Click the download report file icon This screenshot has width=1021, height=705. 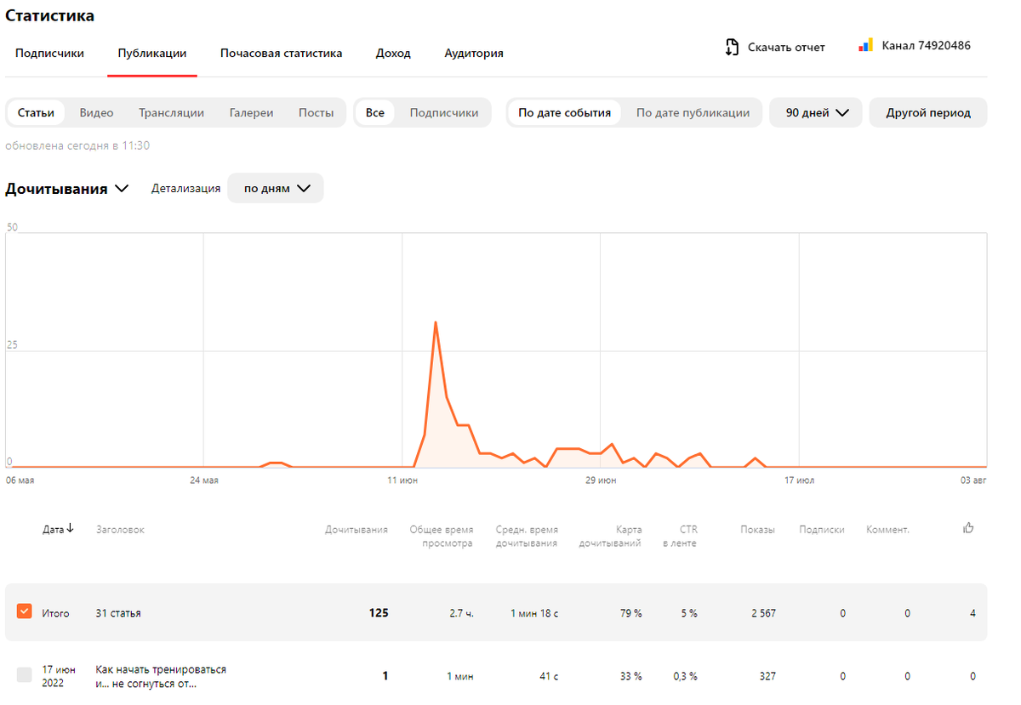click(x=732, y=47)
